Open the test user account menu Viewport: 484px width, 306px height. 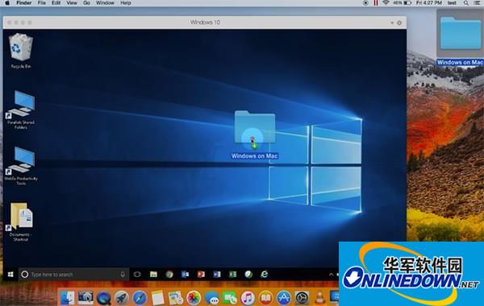452,3
